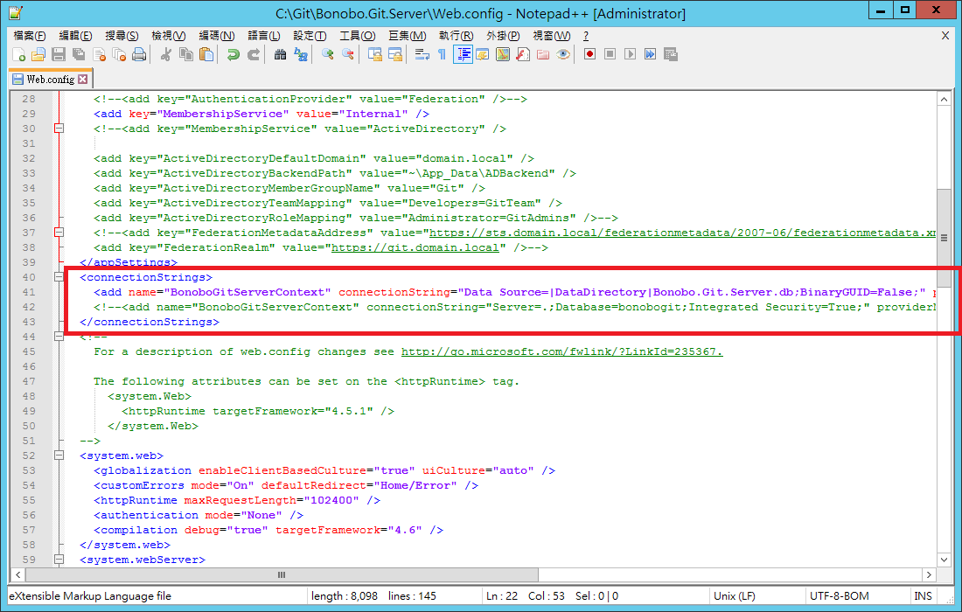Collapse the connectionStrings code fold
The height and width of the screenshot is (612, 962).
(59, 276)
